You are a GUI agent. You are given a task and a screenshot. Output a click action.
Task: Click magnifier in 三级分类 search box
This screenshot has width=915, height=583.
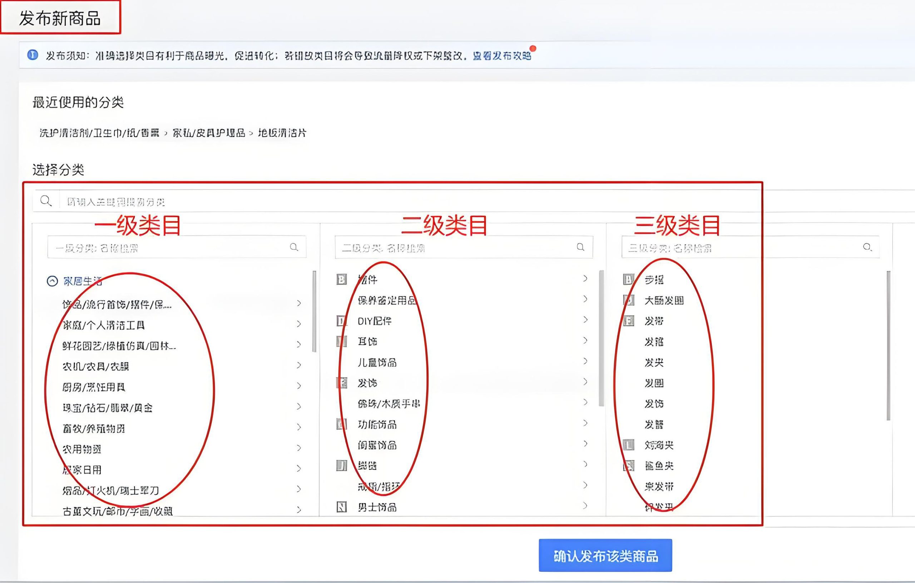pos(867,247)
